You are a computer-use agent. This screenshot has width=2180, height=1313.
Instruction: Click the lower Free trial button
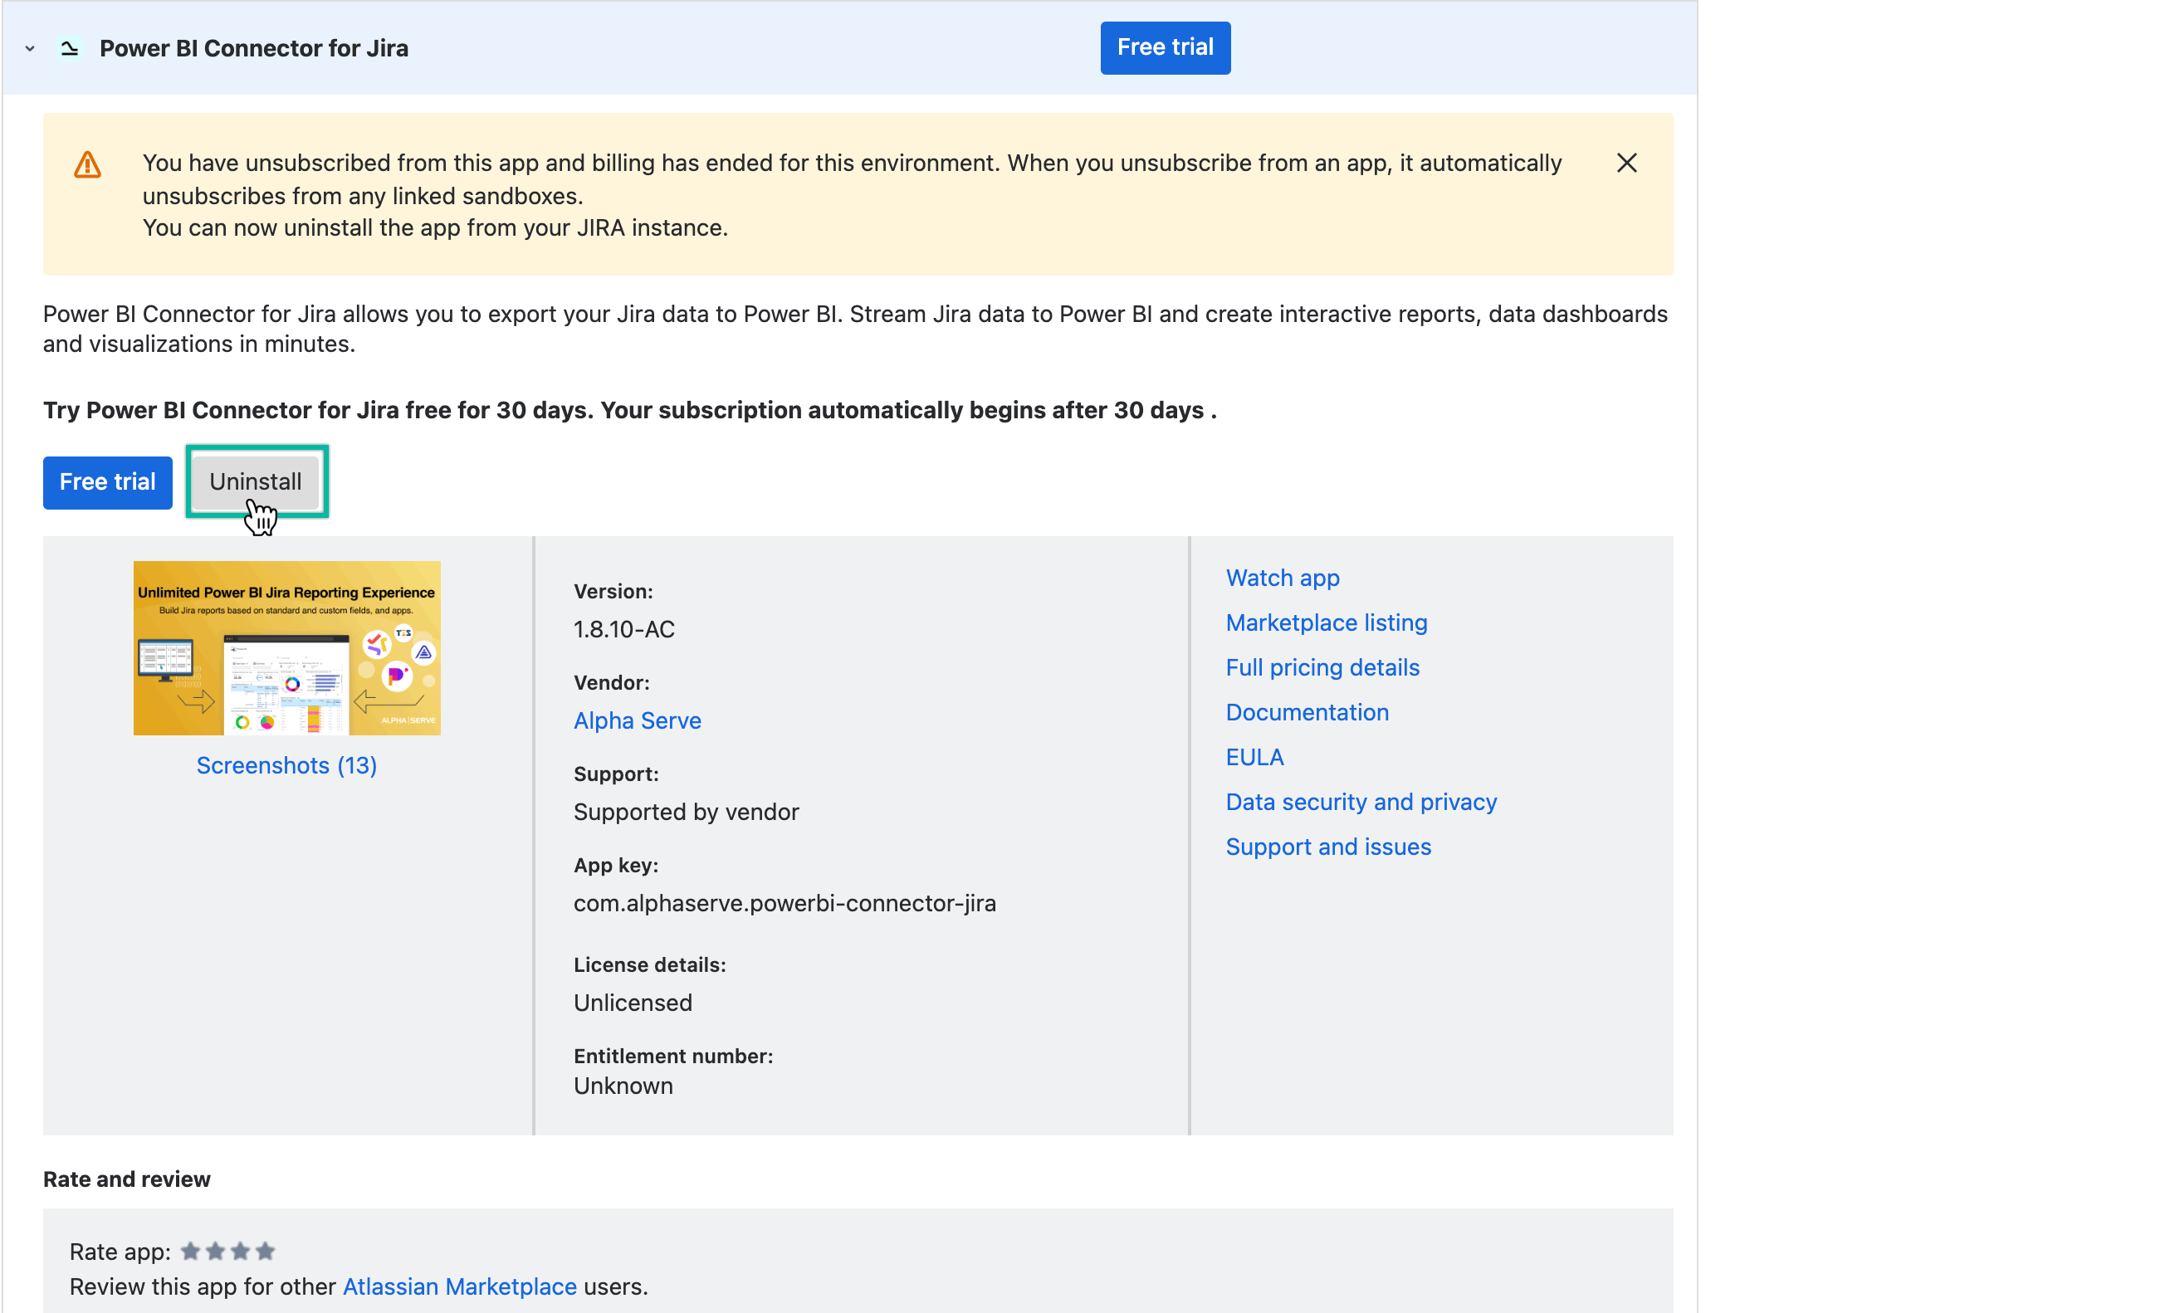click(106, 482)
